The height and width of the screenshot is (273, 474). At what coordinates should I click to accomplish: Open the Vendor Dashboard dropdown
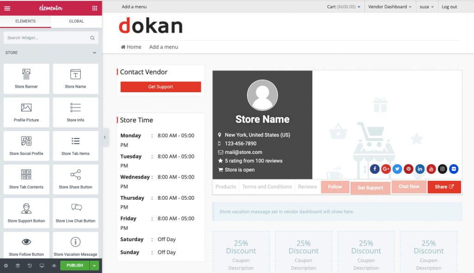click(390, 6)
